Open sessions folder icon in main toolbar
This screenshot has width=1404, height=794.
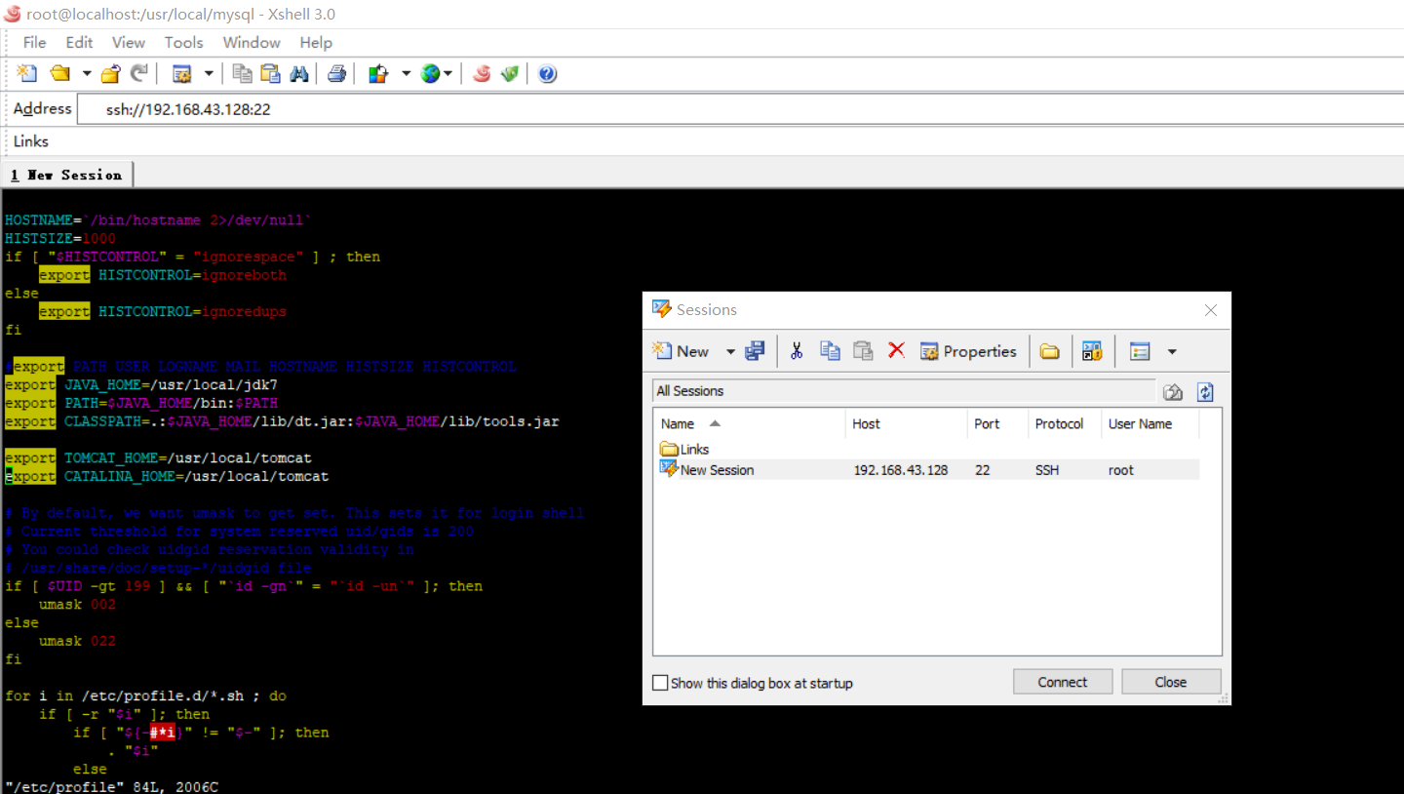pos(60,73)
